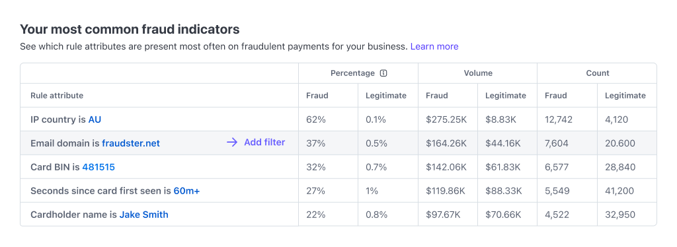Click the Add filter arrow icon
This screenshot has height=247, width=677.
(232, 142)
